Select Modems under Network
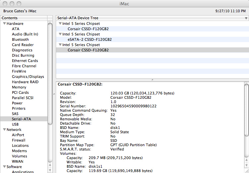 tap(19, 151)
